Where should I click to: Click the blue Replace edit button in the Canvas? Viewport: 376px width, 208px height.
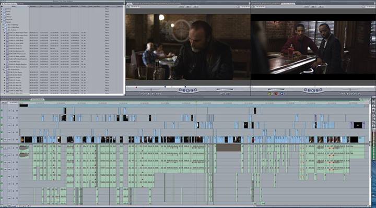(x=282, y=94)
